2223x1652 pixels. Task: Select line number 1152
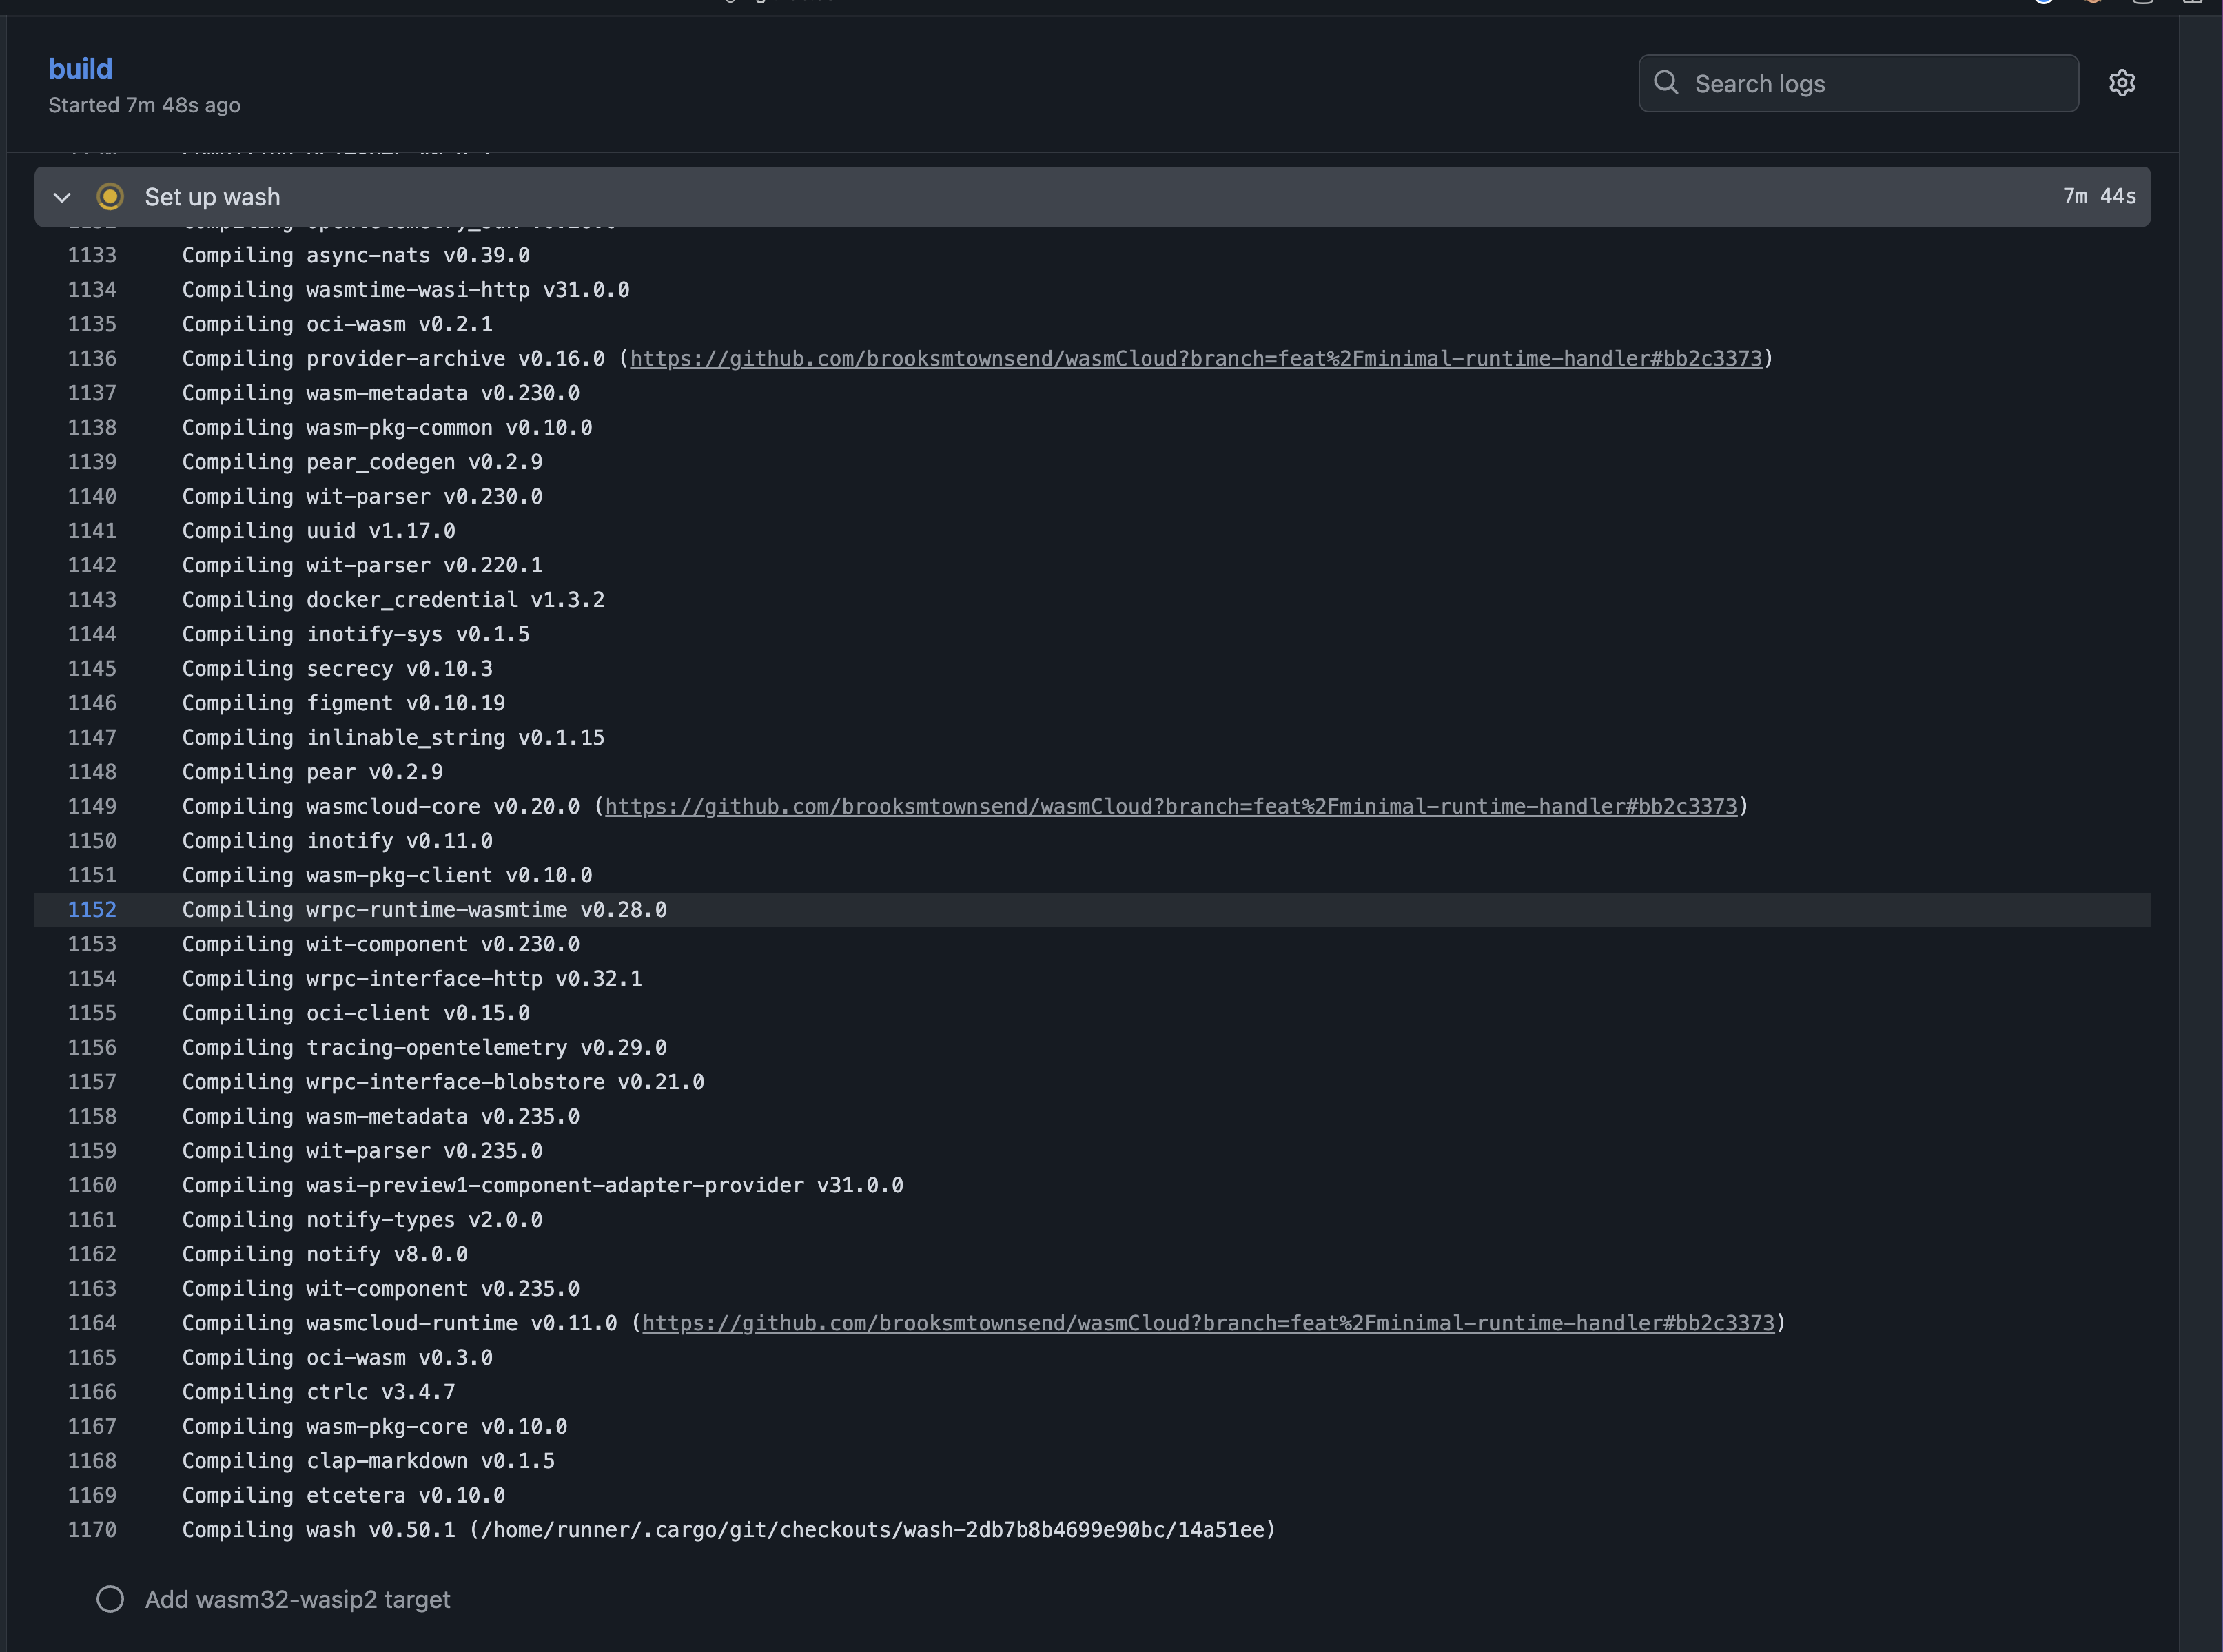(x=92, y=909)
